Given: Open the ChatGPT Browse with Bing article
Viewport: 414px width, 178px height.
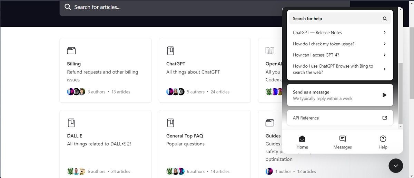Looking at the screenshot, I should tap(340, 69).
